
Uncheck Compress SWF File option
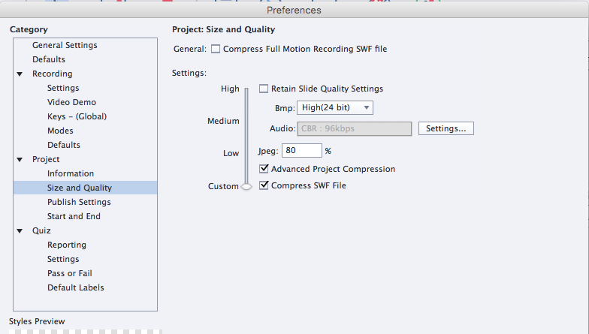point(264,185)
